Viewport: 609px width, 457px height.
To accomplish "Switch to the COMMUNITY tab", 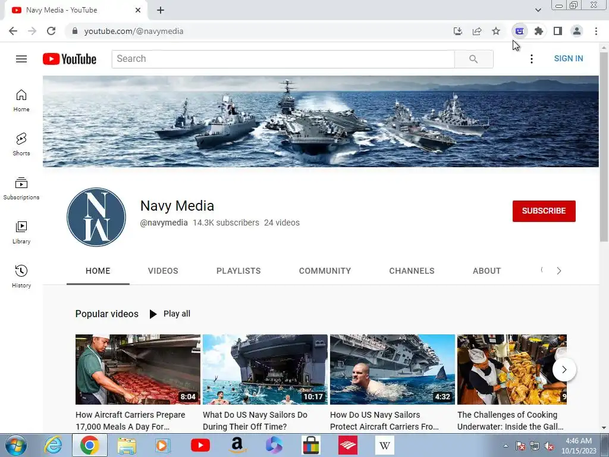I will (x=325, y=271).
